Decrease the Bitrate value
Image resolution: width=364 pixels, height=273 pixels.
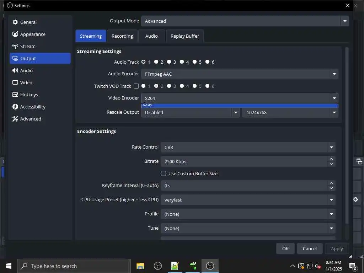click(x=331, y=164)
